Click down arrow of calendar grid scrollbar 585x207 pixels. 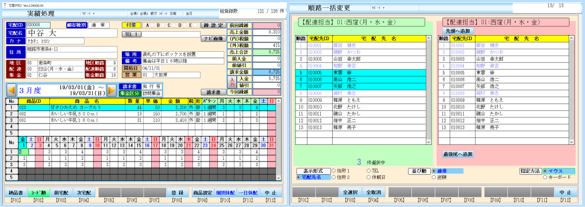pos(278,178)
